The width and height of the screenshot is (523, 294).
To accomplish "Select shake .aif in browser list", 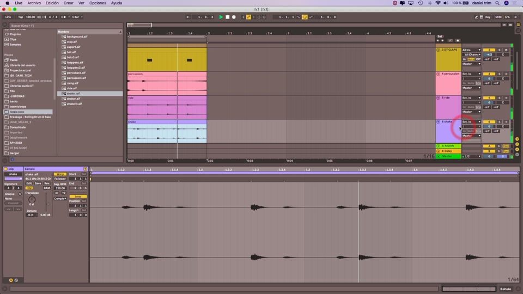I will (90, 94).
